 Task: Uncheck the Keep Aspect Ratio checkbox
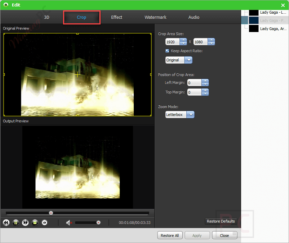(x=167, y=51)
